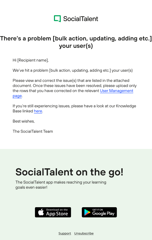This screenshot has width=152, height=240.
Task: Click the Google Play triangle logo
Action: [87, 212]
